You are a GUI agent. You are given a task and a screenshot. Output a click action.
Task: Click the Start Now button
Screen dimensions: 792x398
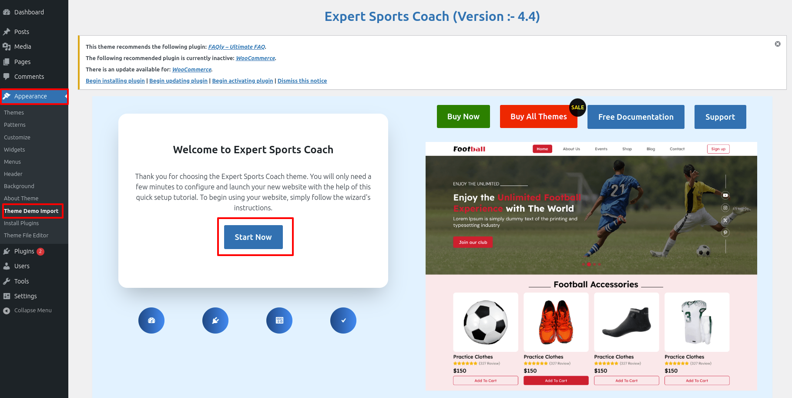[x=253, y=237]
